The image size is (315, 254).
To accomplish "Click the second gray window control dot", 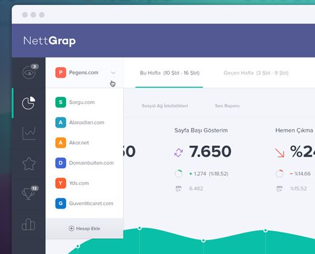I will [x=33, y=15].
